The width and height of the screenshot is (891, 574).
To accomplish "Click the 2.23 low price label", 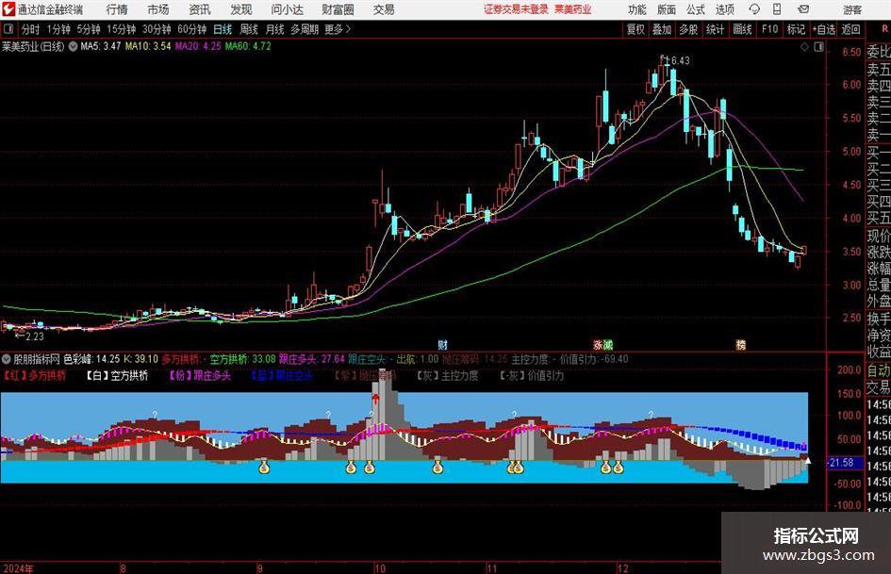I will point(35,336).
